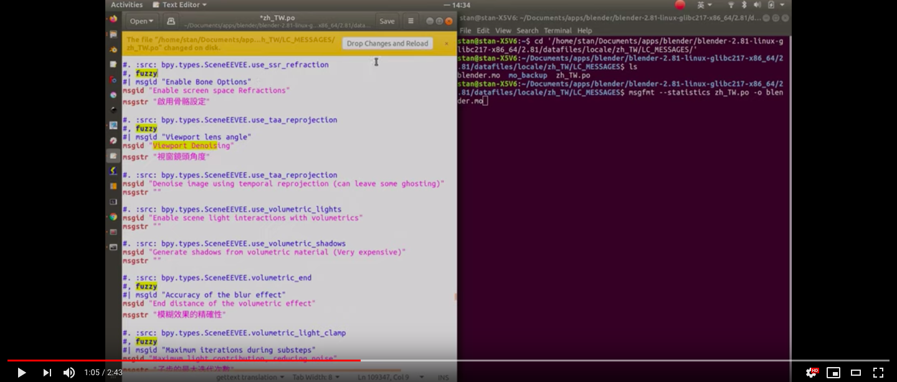Open the video quality settings gear
Viewport: 897px width, 382px height.
coord(811,373)
